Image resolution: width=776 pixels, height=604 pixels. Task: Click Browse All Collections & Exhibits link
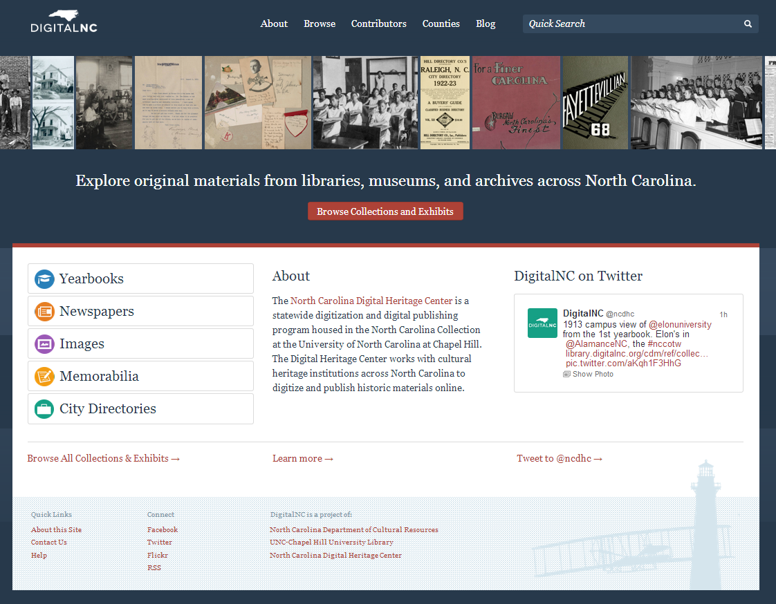tap(104, 459)
